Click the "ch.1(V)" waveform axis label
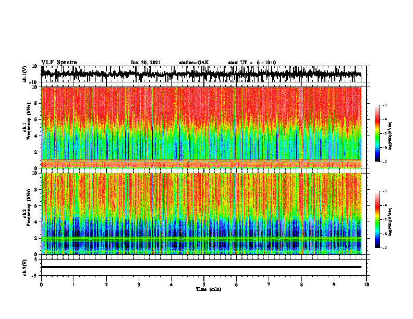Screen dimensions: 413x319 25,74
